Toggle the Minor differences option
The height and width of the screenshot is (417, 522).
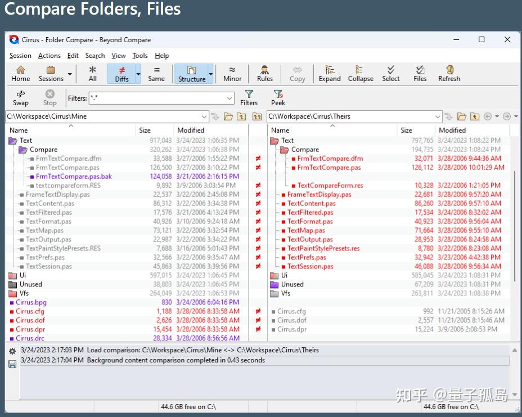tap(232, 74)
